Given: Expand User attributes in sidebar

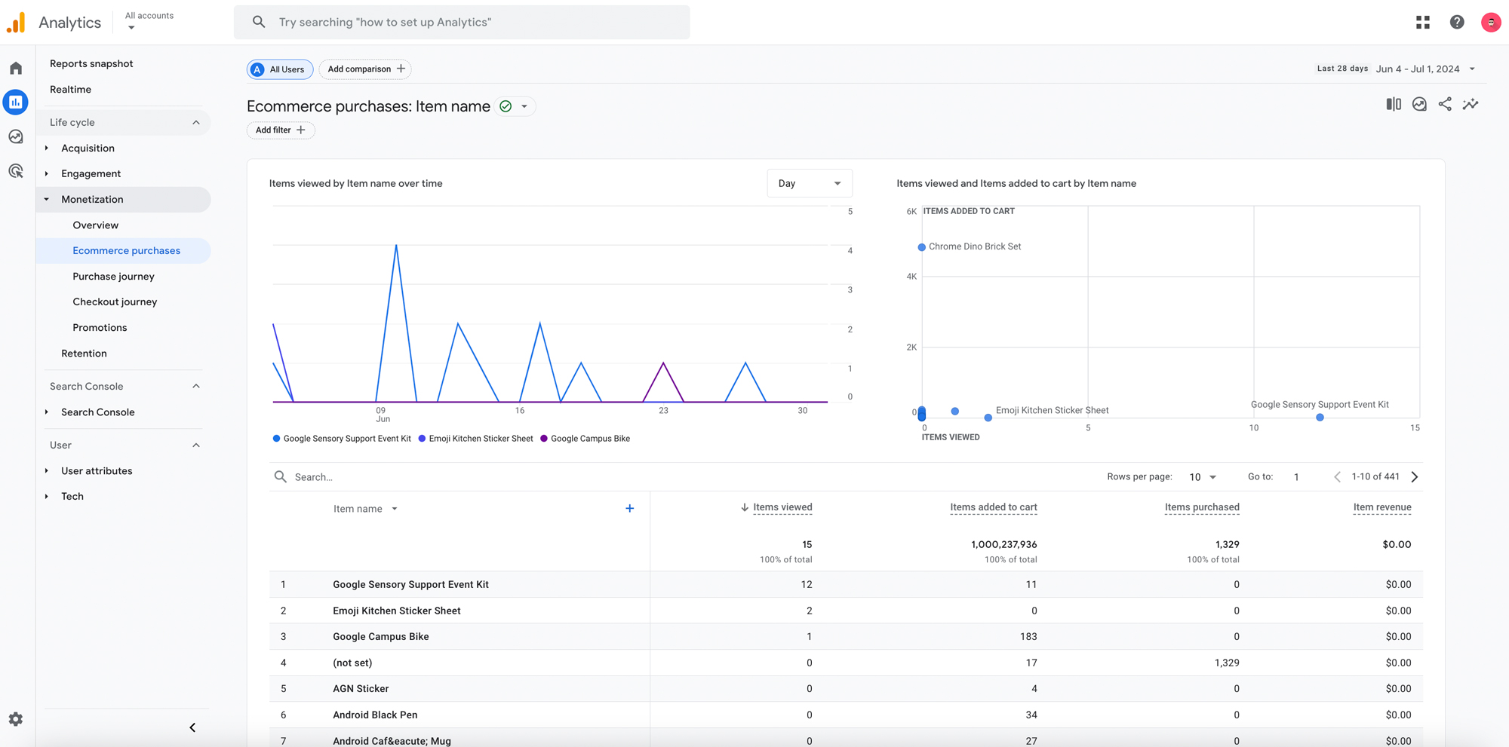Looking at the screenshot, I should coord(47,470).
